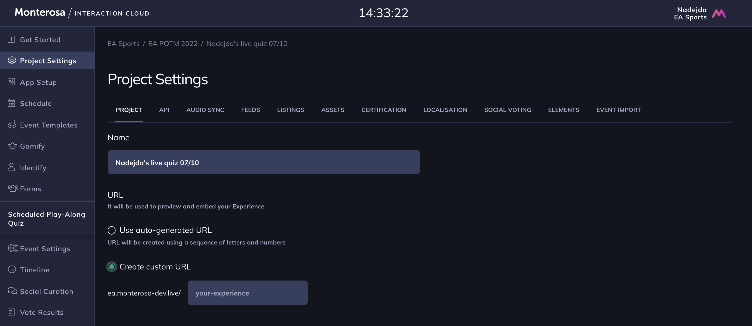752x326 pixels.
Task: Switch to the PROJECT tab
Action: coord(129,110)
